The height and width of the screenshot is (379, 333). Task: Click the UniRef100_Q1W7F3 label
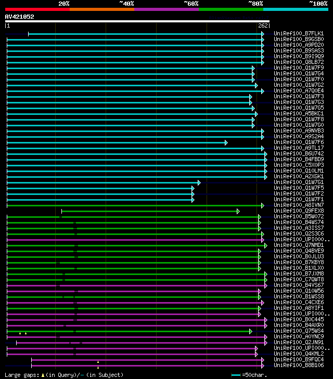click(299, 97)
